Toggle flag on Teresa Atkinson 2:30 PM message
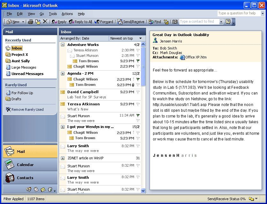 pos(138,50)
